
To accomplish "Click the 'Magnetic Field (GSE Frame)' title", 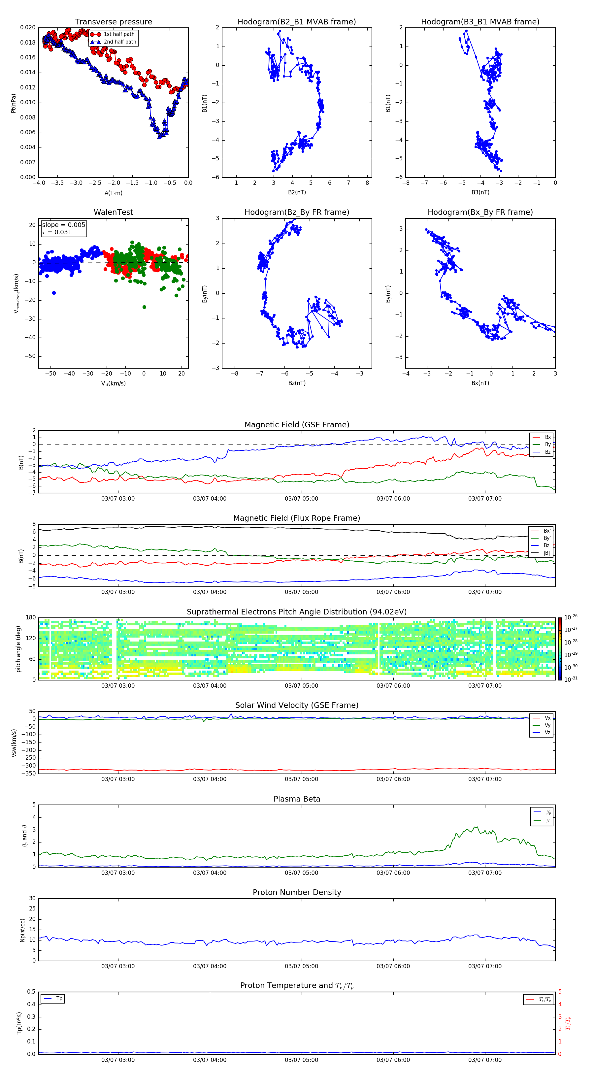I will click(x=297, y=425).
